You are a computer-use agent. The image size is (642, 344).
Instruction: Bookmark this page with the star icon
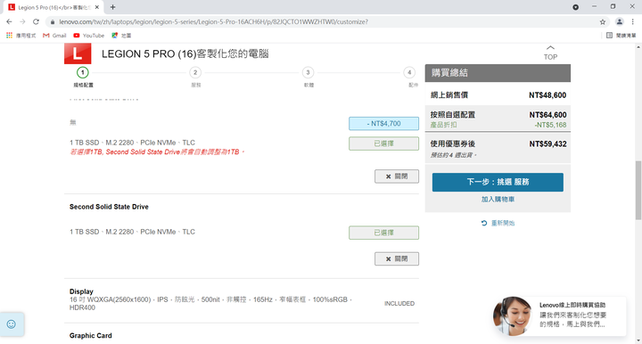(x=602, y=22)
